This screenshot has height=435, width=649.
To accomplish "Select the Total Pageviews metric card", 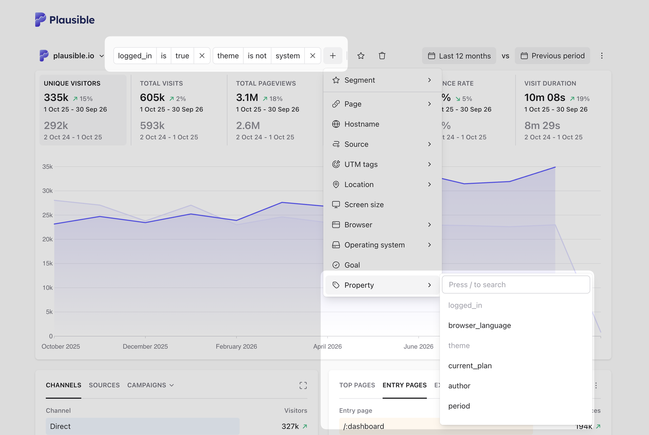I will pyautogui.click(x=275, y=110).
